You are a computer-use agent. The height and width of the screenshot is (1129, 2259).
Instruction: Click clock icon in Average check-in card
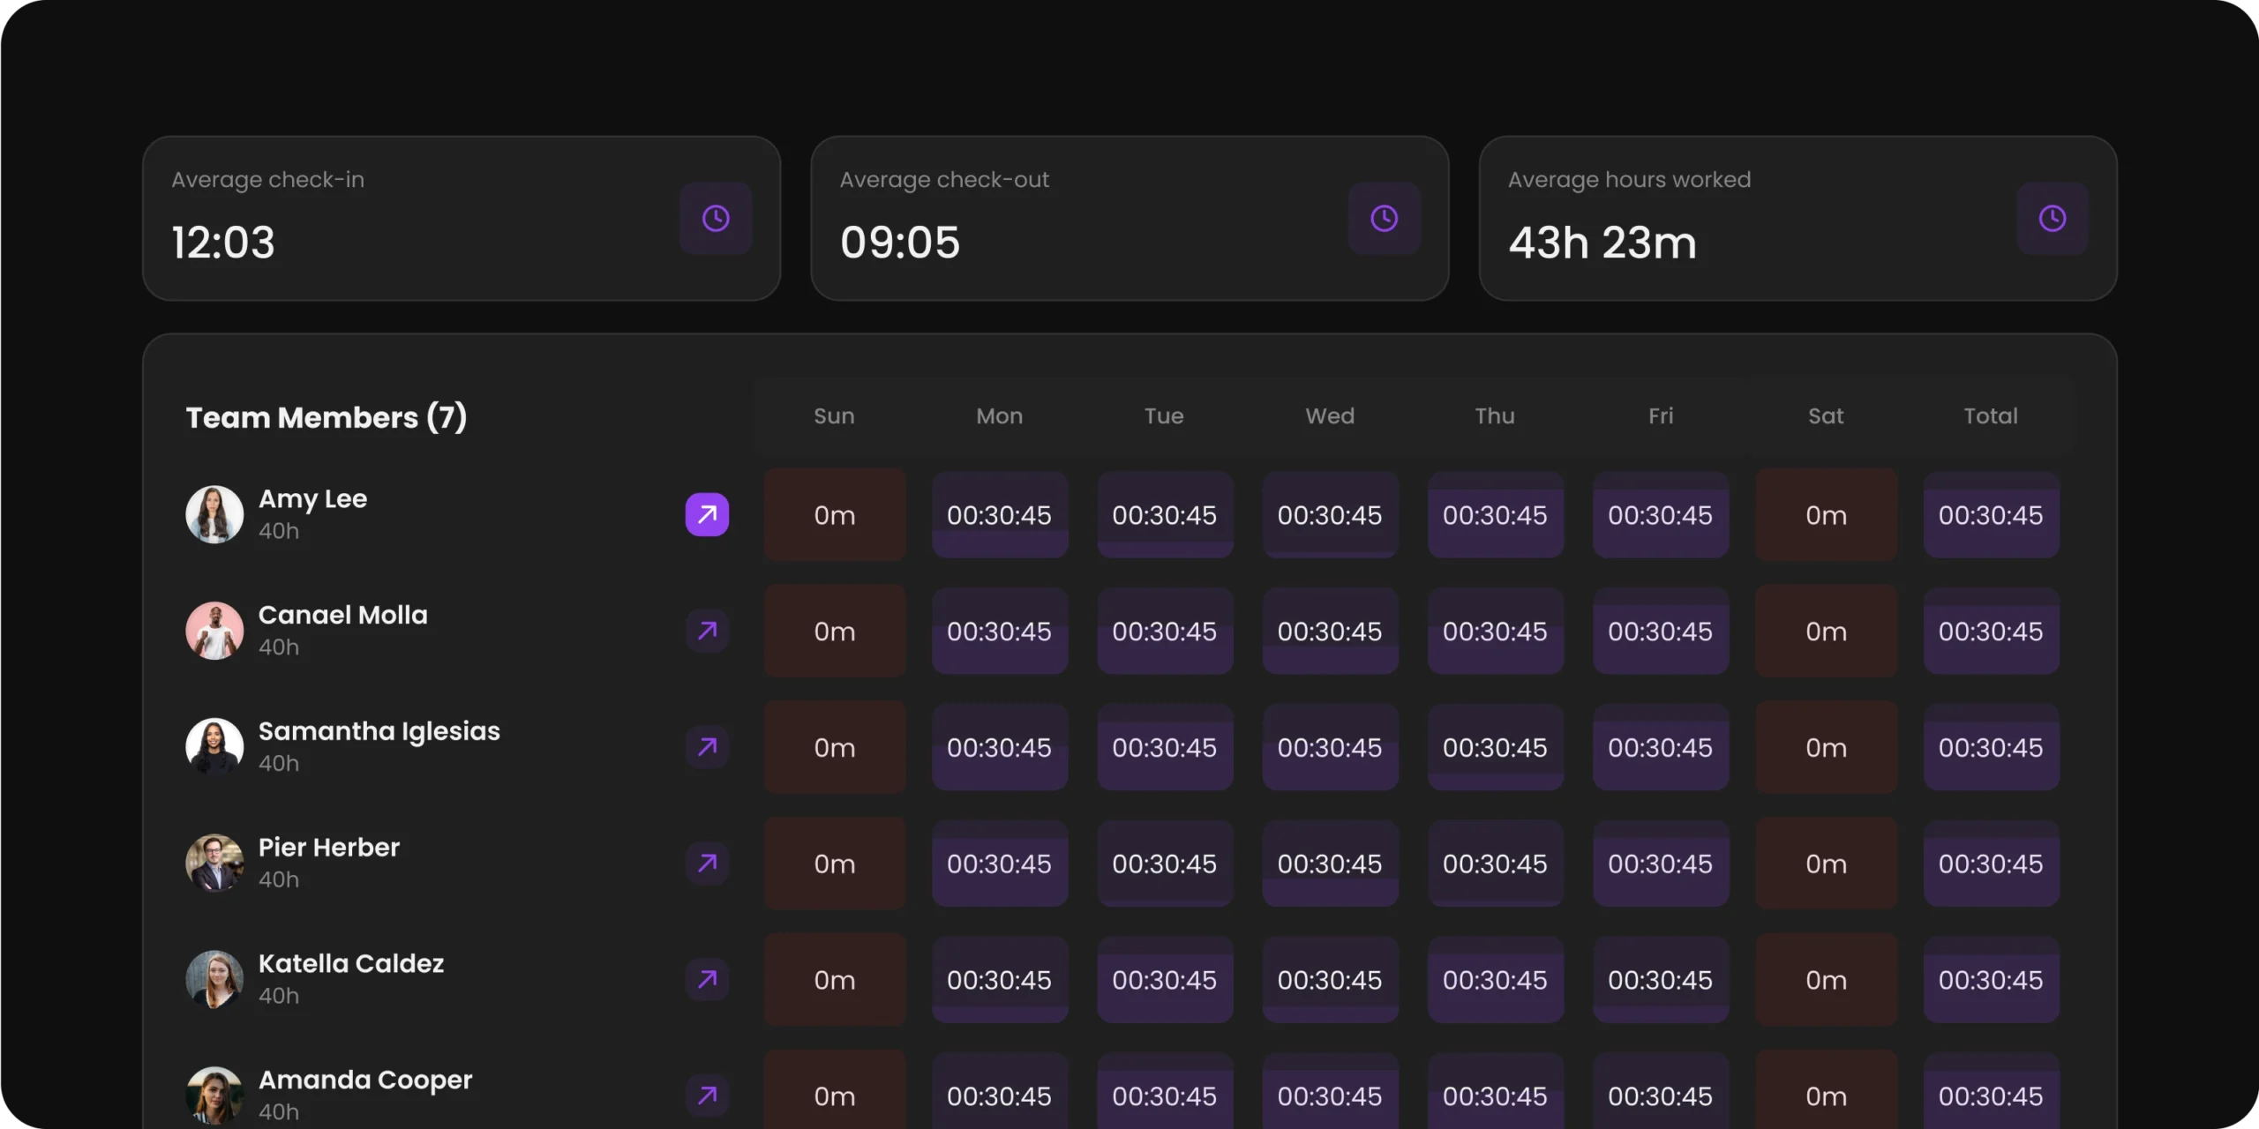pyautogui.click(x=715, y=219)
